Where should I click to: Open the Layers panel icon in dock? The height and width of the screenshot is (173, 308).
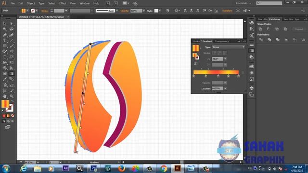(252, 88)
